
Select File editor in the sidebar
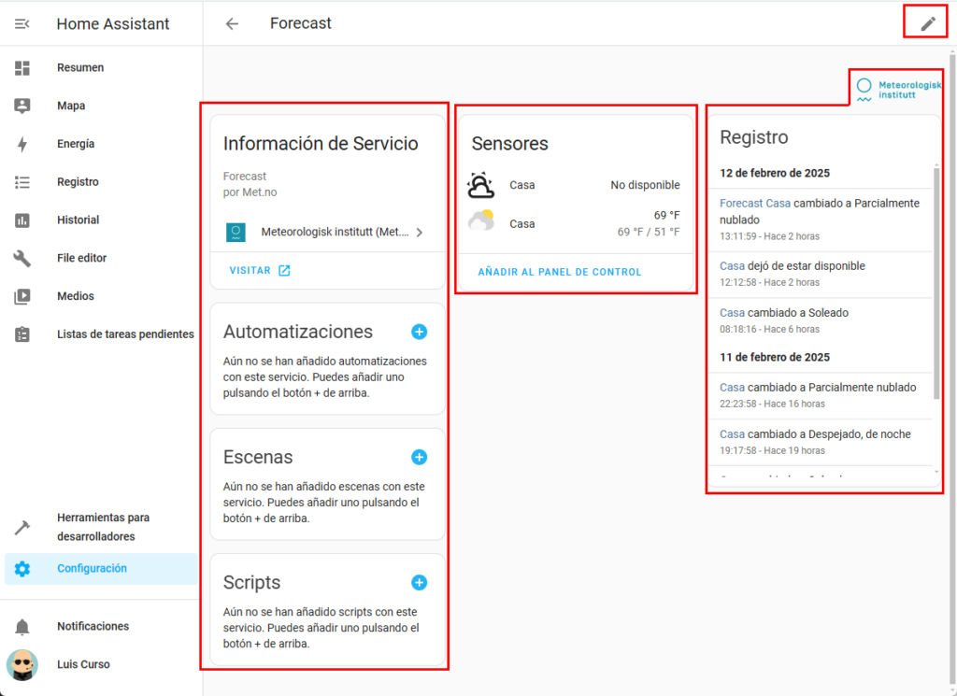(81, 258)
